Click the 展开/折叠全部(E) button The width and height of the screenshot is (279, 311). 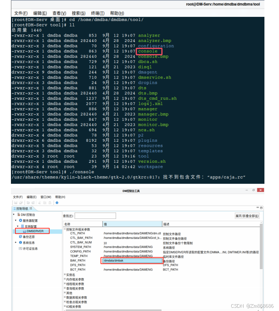(247, 216)
